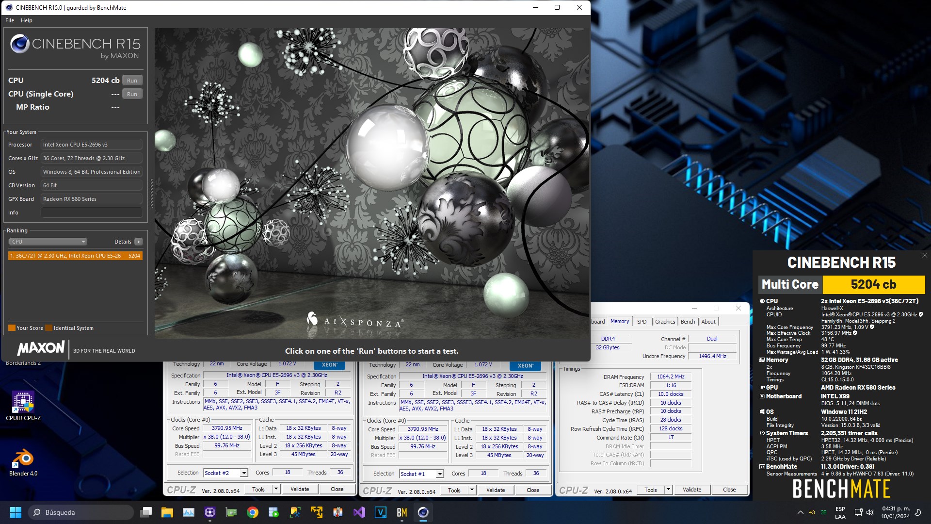Image resolution: width=931 pixels, height=524 pixels.
Task: Open the green circuit board taskbar app
Action: click(231, 512)
